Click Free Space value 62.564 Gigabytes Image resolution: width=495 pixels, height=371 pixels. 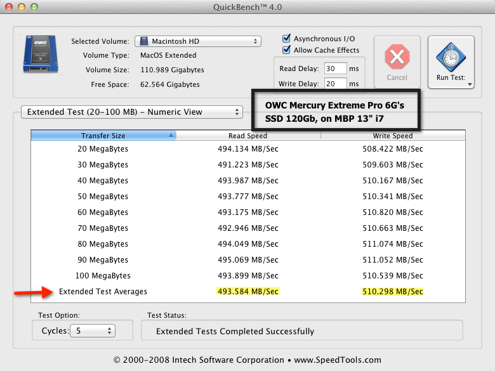point(170,84)
